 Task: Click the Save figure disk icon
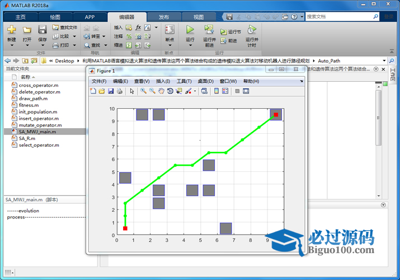[x=111, y=91]
